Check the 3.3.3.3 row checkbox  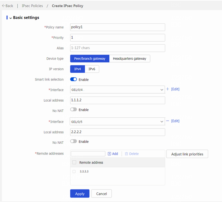coord(74,172)
